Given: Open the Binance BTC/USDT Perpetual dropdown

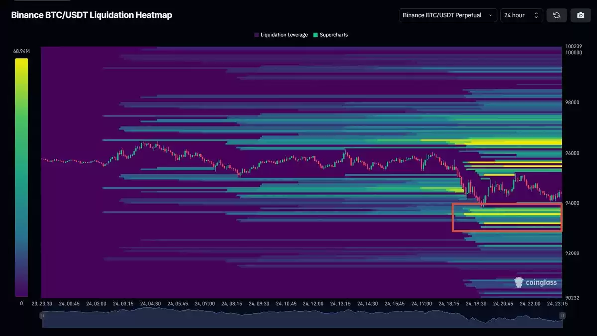Looking at the screenshot, I should (x=448, y=15).
